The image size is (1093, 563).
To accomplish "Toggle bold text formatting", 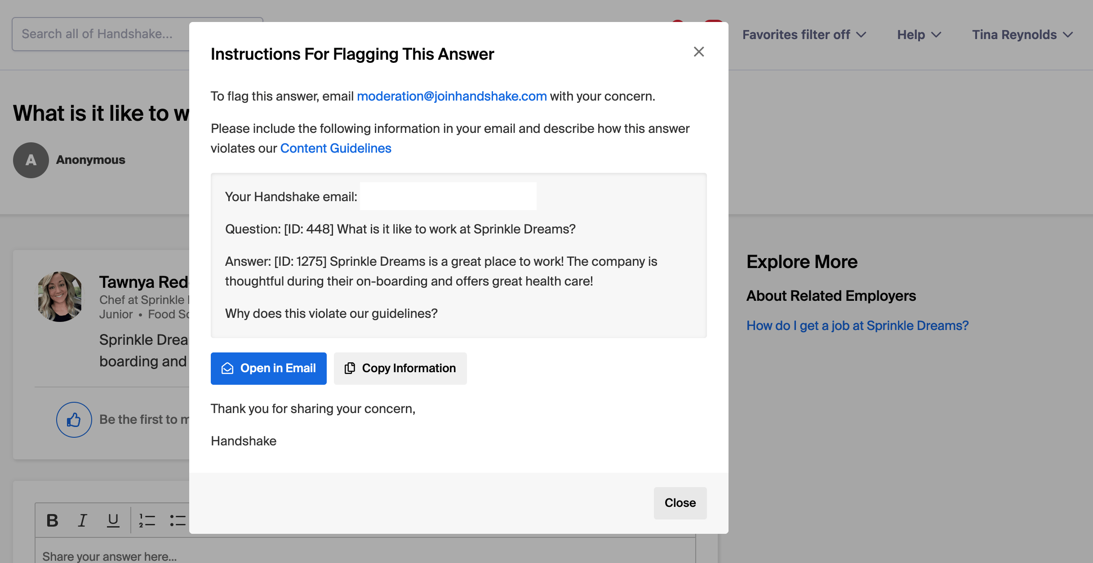I will click(52, 520).
